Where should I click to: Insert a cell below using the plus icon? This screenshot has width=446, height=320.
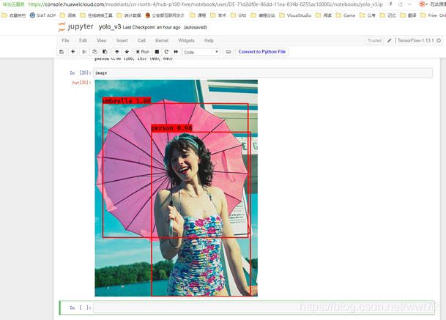(x=73, y=52)
